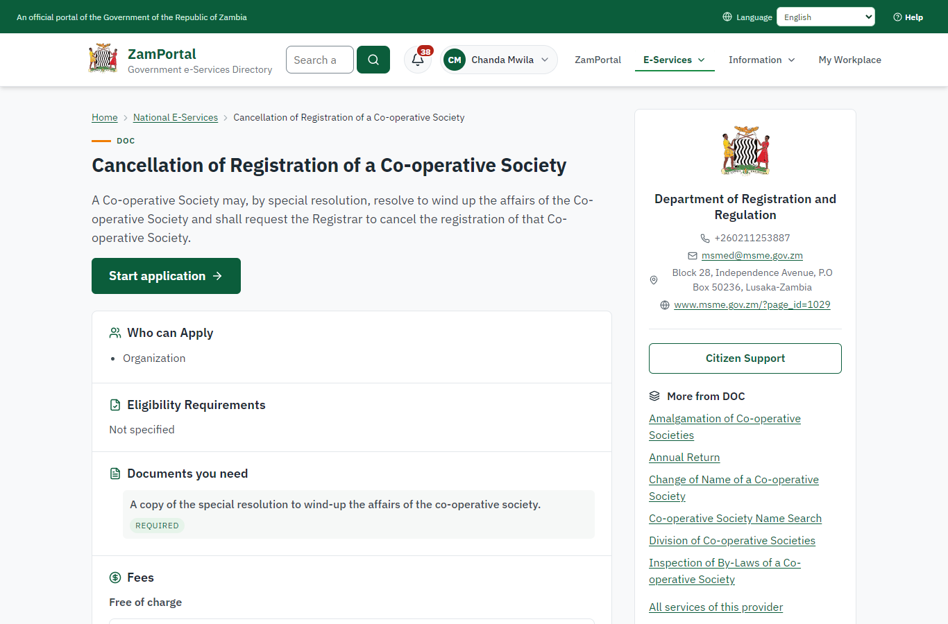Image resolution: width=948 pixels, height=624 pixels.
Task: Go to My Workplace
Action: (x=849, y=60)
